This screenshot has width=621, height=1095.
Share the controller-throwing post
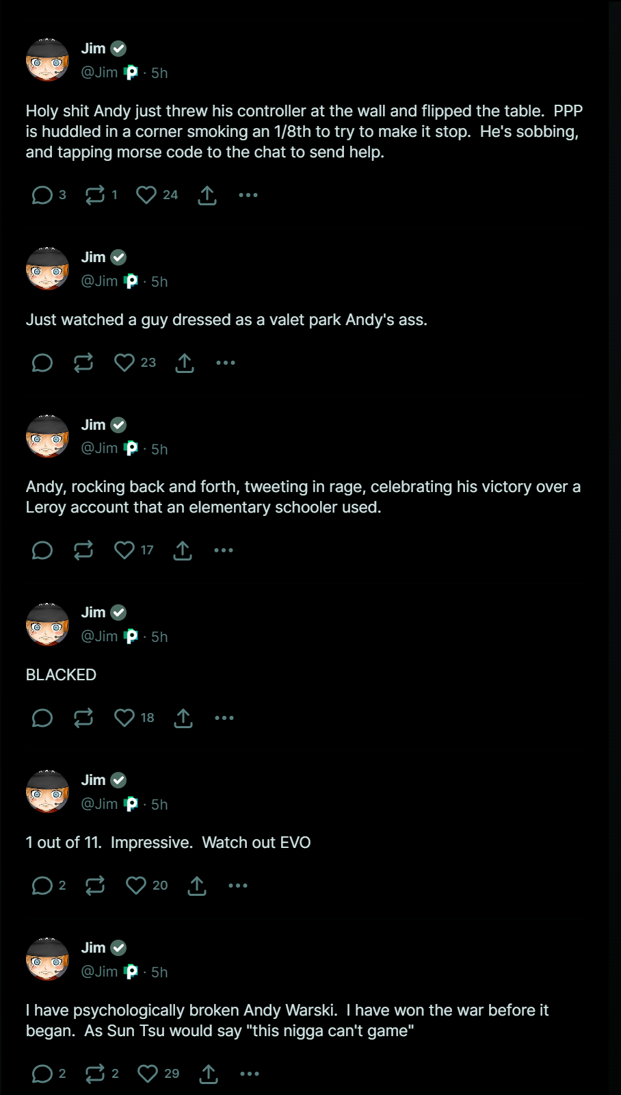coord(207,195)
